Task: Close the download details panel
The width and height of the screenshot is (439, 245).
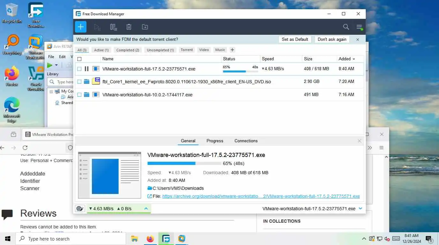Action: pyautogui.click(x=360, y=141)
